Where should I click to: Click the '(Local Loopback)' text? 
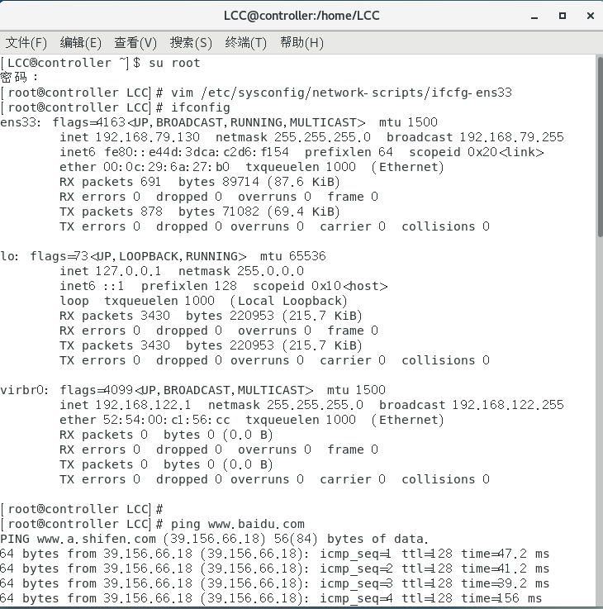pos(288,301)
